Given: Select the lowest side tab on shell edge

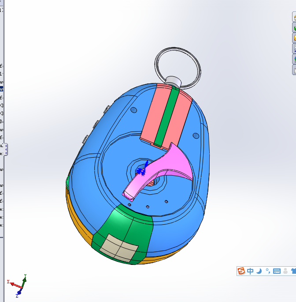Looking at the screenshot, I should point(85,139).
